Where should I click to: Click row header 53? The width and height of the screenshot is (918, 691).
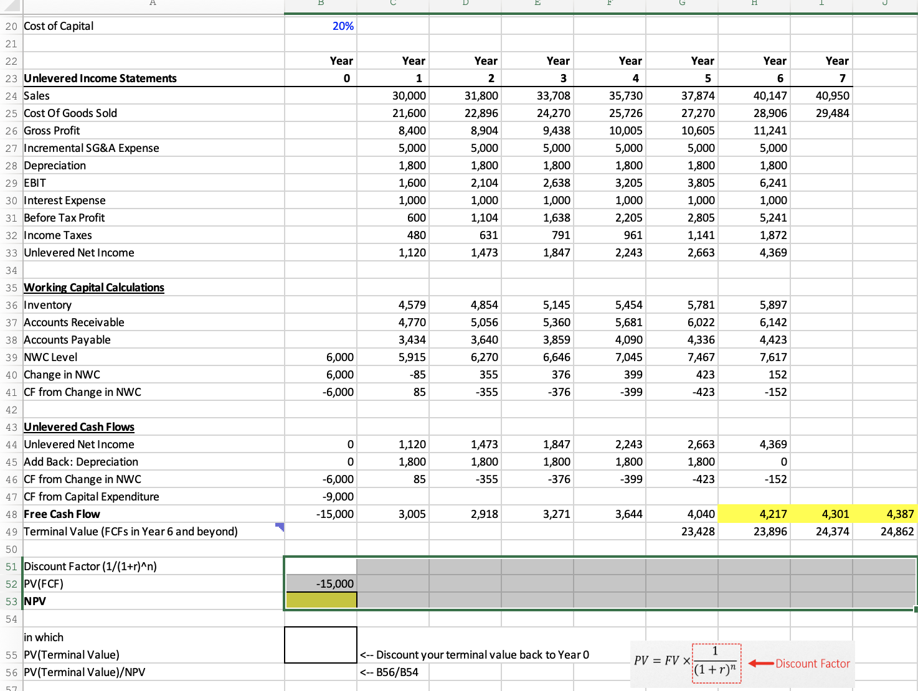(x=11, y=601)
